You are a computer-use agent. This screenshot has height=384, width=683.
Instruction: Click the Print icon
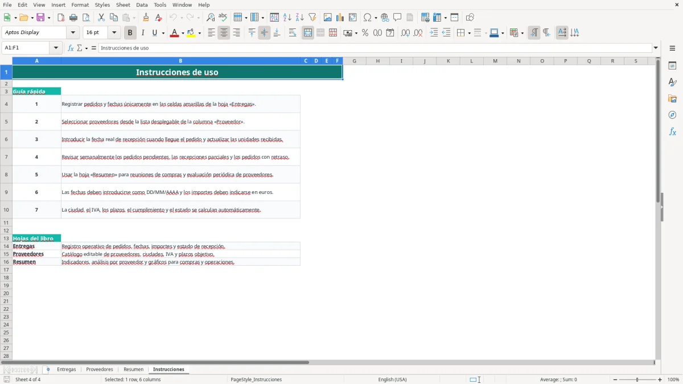tap(73, 18)
